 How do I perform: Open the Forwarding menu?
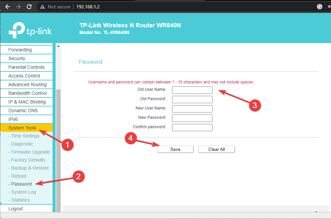tap(26, 50)
